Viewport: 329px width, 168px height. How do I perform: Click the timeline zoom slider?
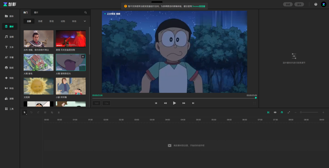(309, 112)
